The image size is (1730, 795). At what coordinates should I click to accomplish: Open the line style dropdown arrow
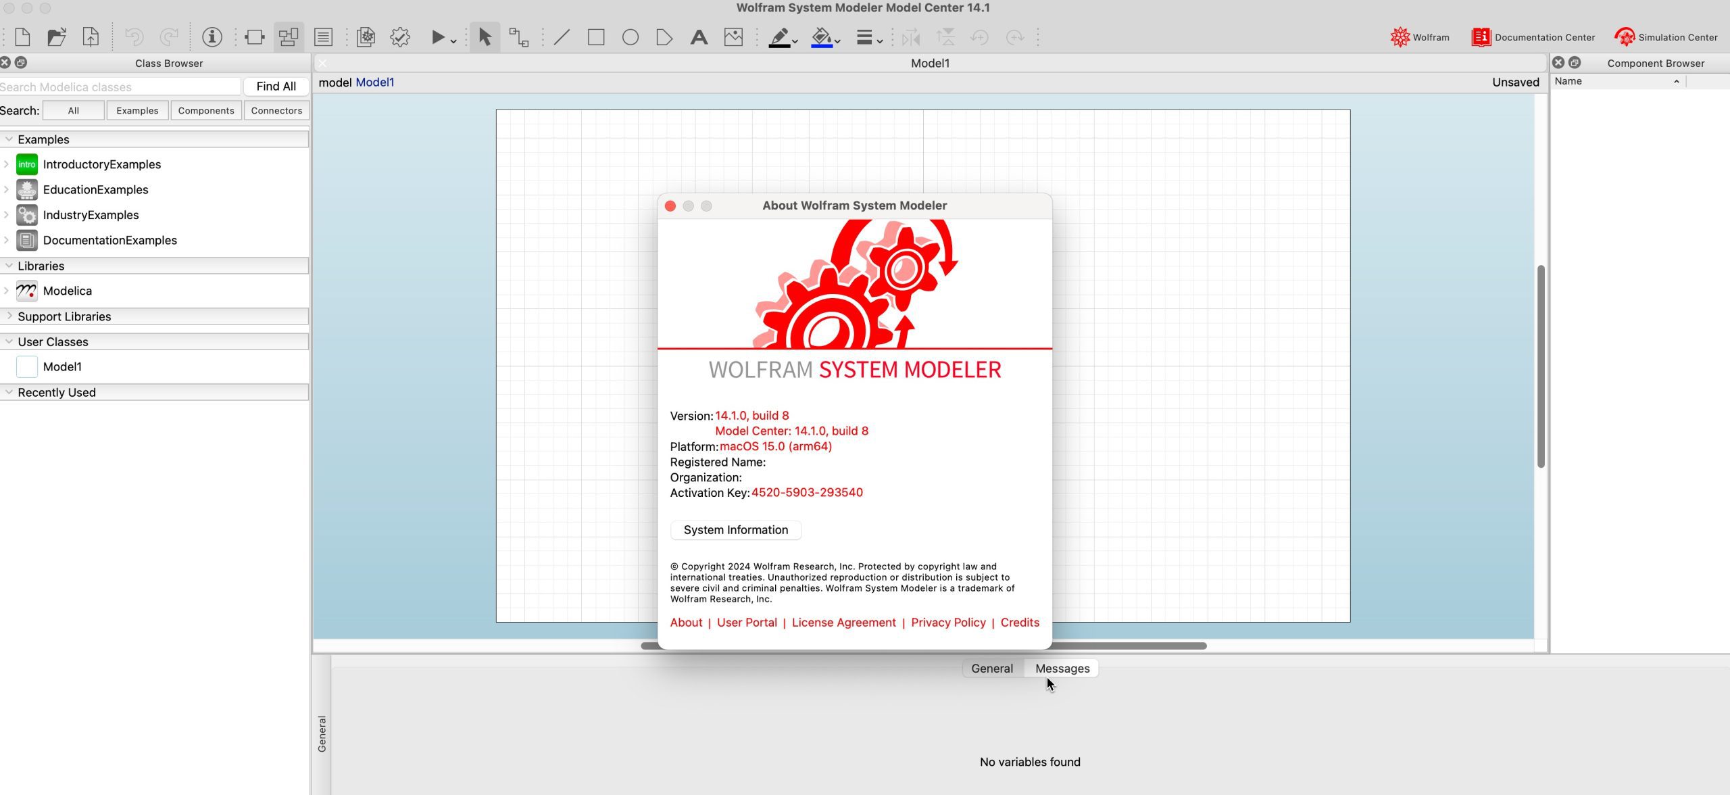click(x=880, y=41)
